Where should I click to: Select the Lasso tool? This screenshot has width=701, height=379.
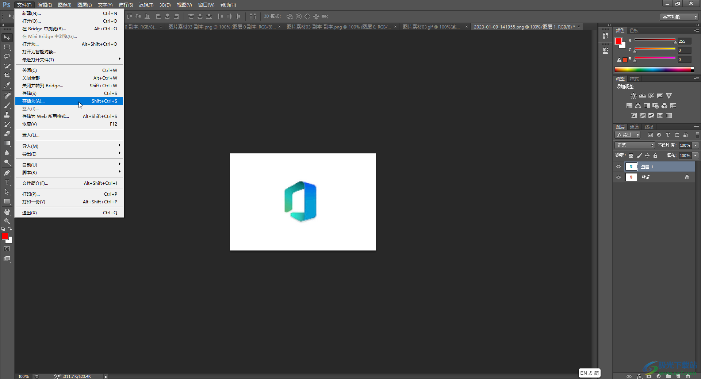[x=7, y=57]
